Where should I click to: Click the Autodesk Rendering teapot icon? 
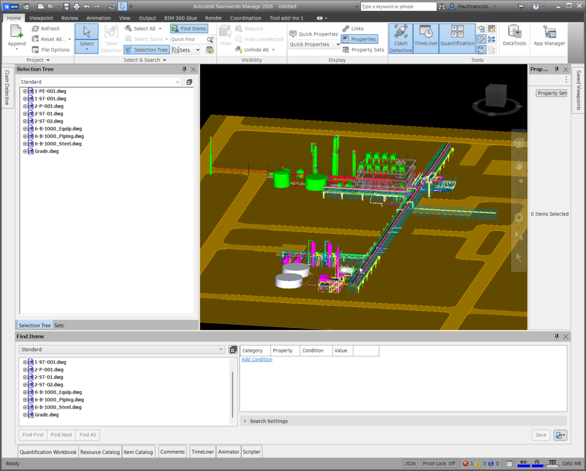(x=481, y=29)
